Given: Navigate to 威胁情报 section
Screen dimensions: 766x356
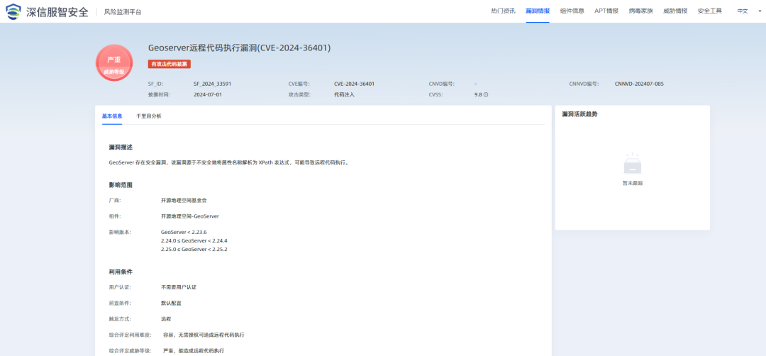Looking at the screenshot, I should [x=675, y=11].
